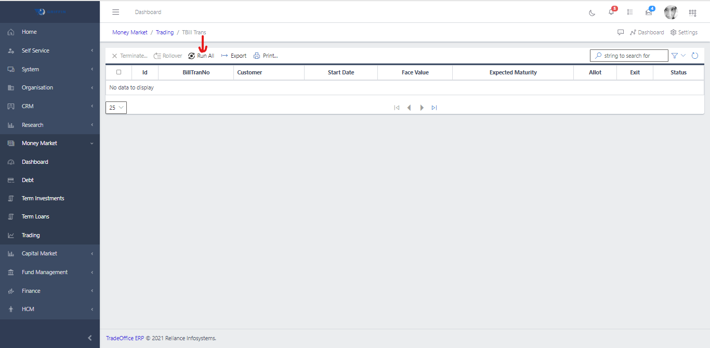Collapse the sidebar with the arrow at bottom

click(88, 337)
